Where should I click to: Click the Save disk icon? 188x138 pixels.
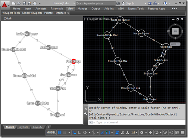(x=24, y=3)
